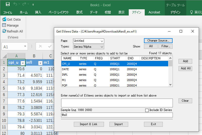Click the Add button

pos(185,61)
